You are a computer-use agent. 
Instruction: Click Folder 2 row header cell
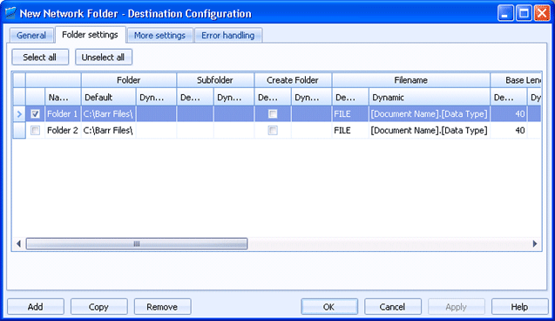[19, 130]
